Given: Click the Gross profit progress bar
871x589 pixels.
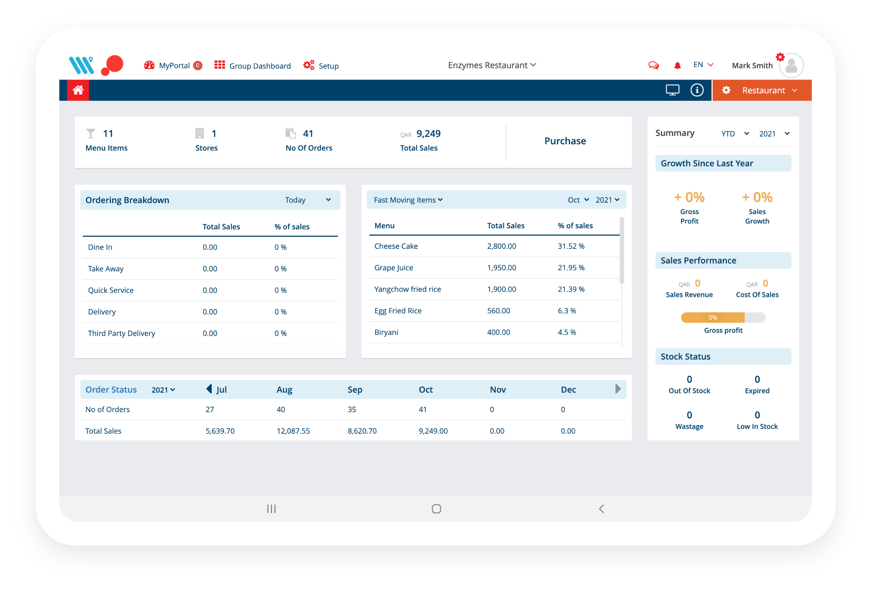Looking at the screenshot, I should 723,318.
